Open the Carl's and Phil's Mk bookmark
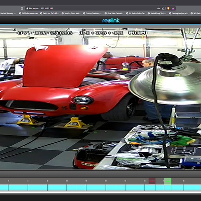 (x=49, y=13)
